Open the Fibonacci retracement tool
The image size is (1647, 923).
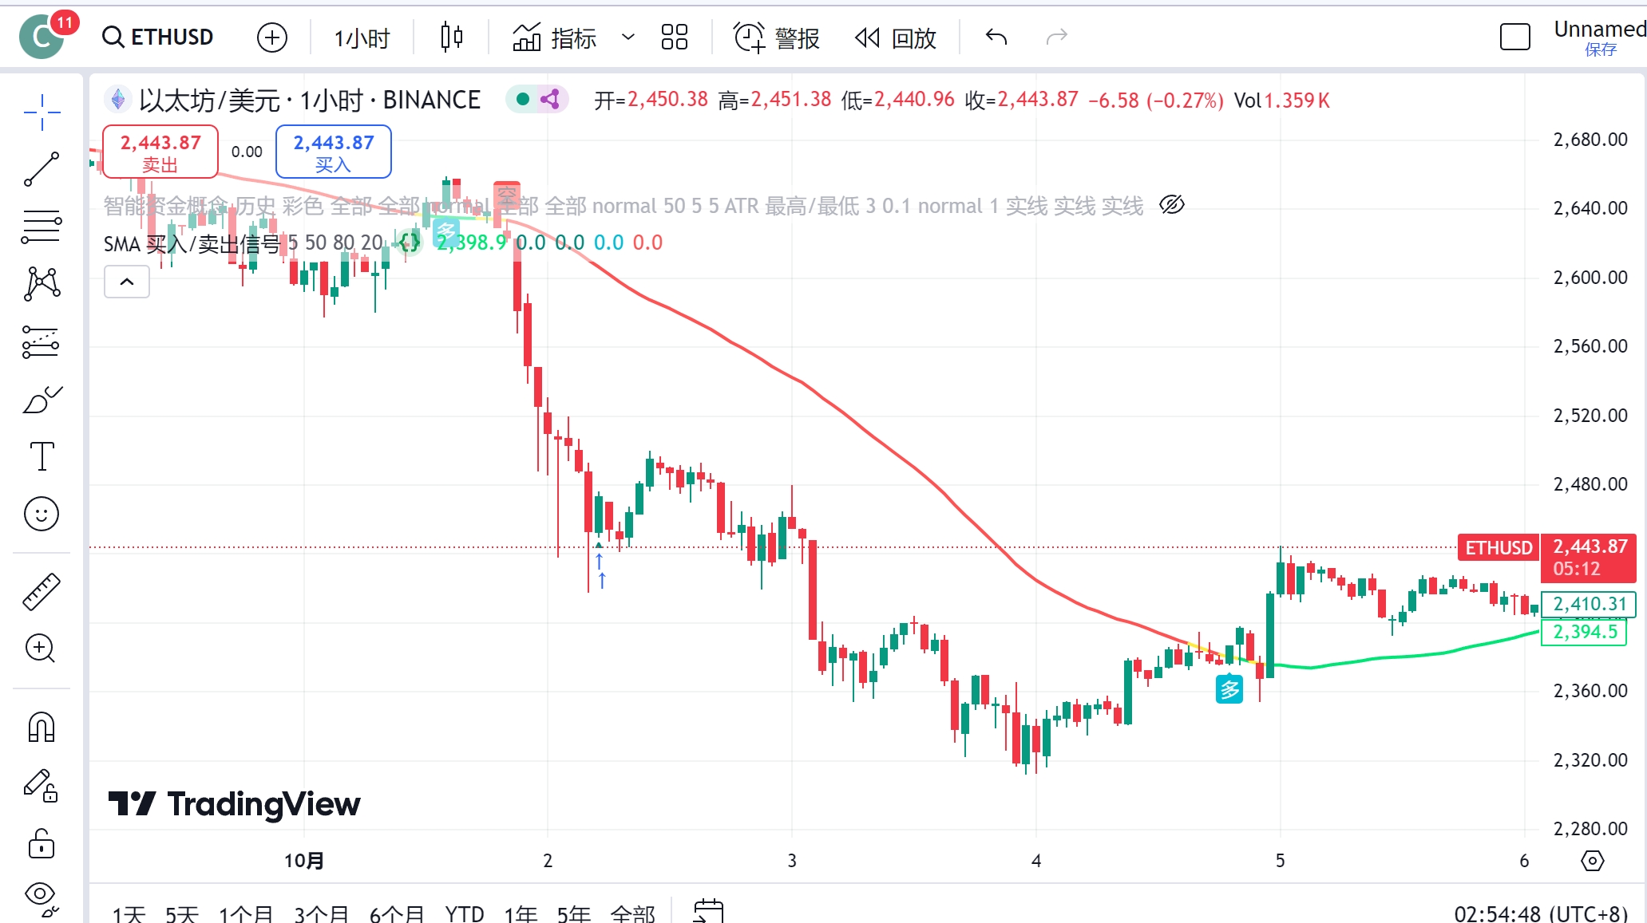pyautogui.click(x=42, y=227)
